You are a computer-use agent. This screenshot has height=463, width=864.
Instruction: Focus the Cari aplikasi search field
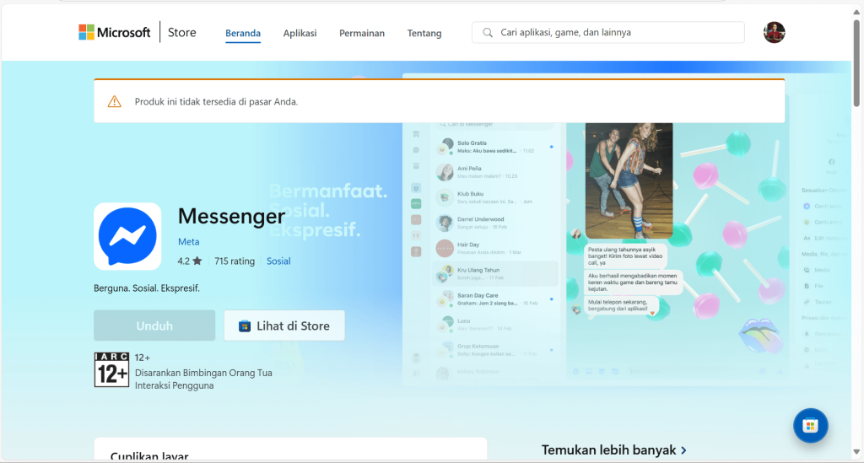pos(616,33)
